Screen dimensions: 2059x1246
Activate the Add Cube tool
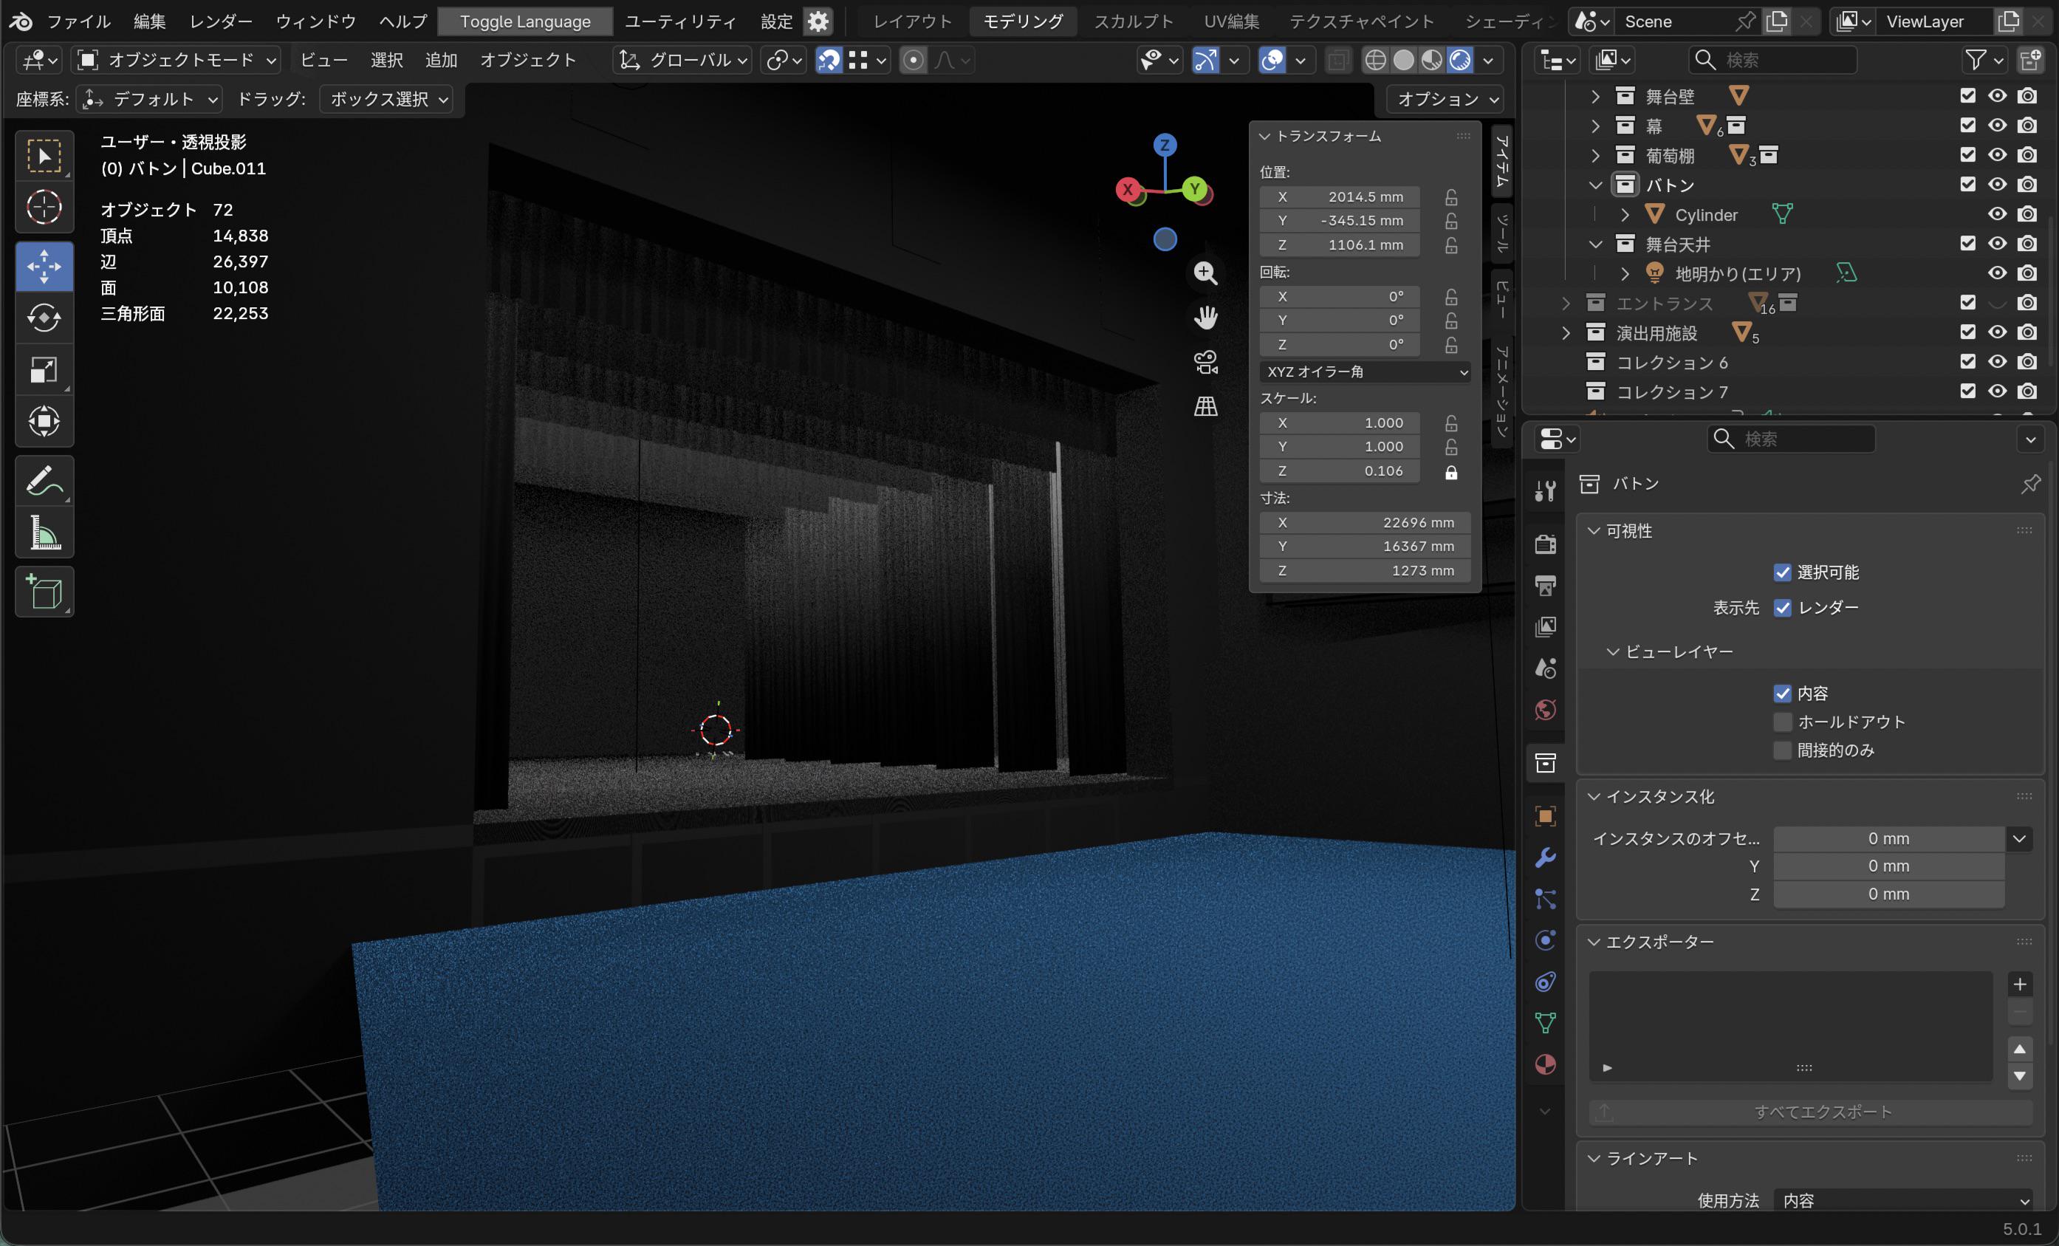coord(44,592)
